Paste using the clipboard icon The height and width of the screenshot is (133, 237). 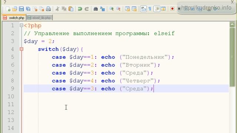click(x=71, y=9)
